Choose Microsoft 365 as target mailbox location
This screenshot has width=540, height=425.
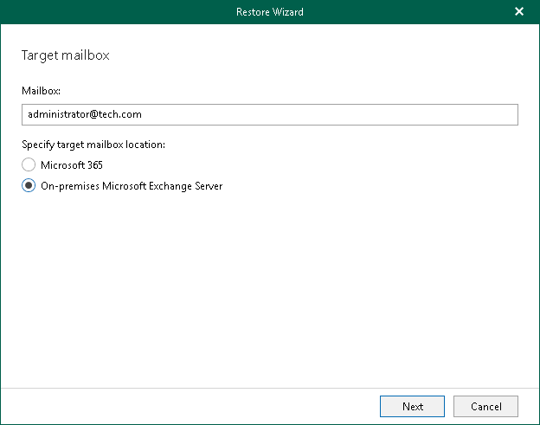(29, 164)
